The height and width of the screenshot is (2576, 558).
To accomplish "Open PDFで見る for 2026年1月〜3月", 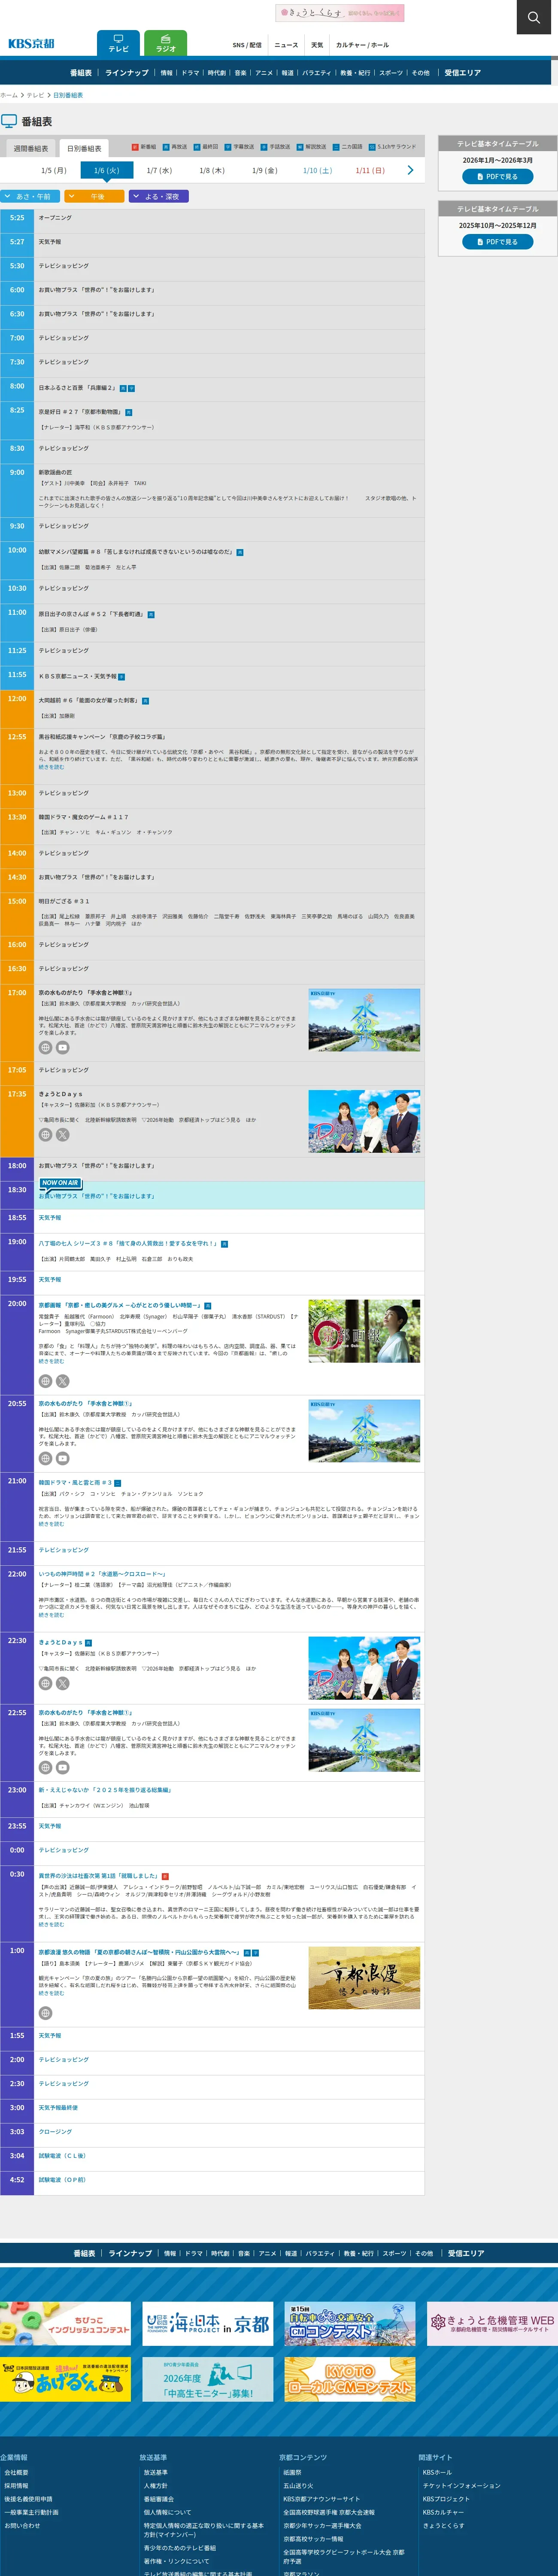I will coord(497,177).
